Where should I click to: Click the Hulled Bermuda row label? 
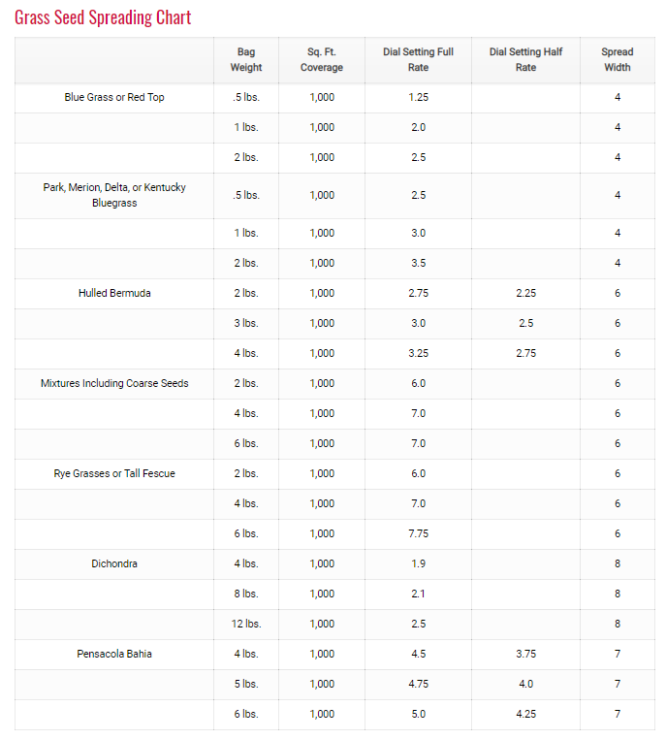pos(114,294)
